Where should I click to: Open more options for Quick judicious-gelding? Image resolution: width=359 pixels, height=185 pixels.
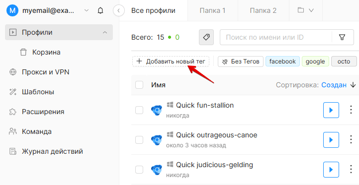(351, 170)
